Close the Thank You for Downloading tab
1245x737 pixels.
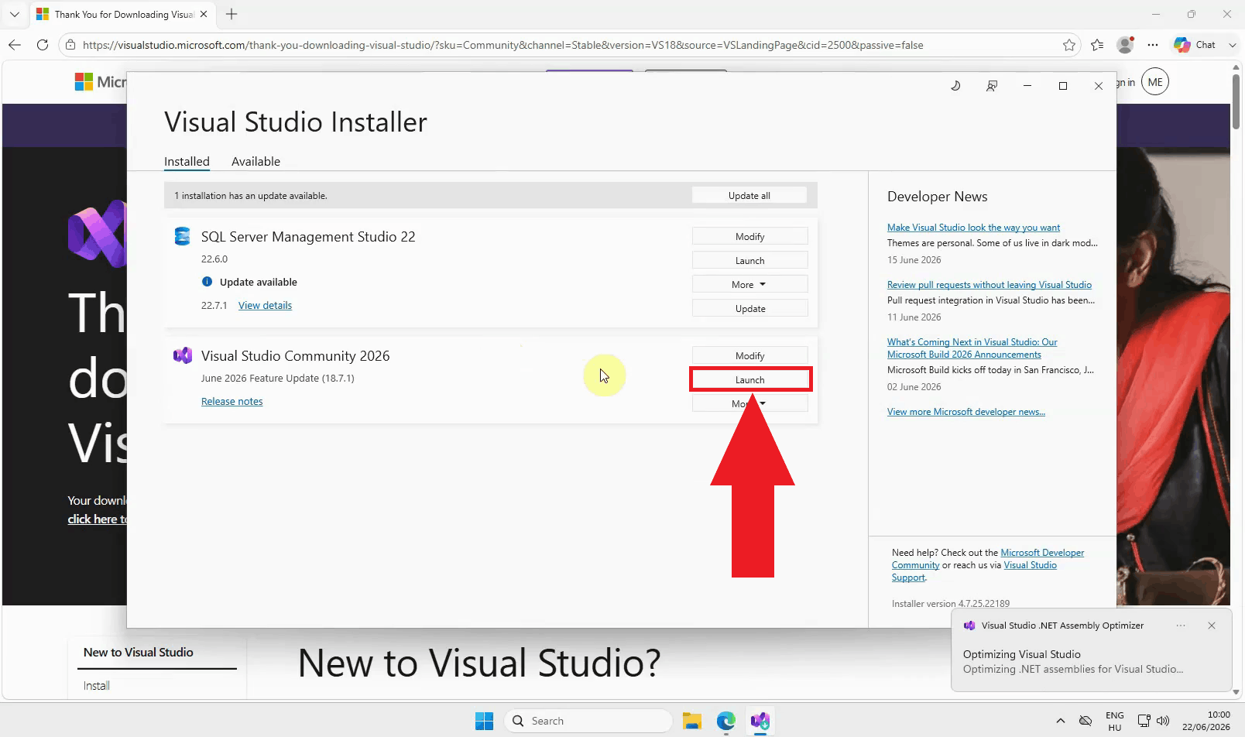(x=204, y=14)
